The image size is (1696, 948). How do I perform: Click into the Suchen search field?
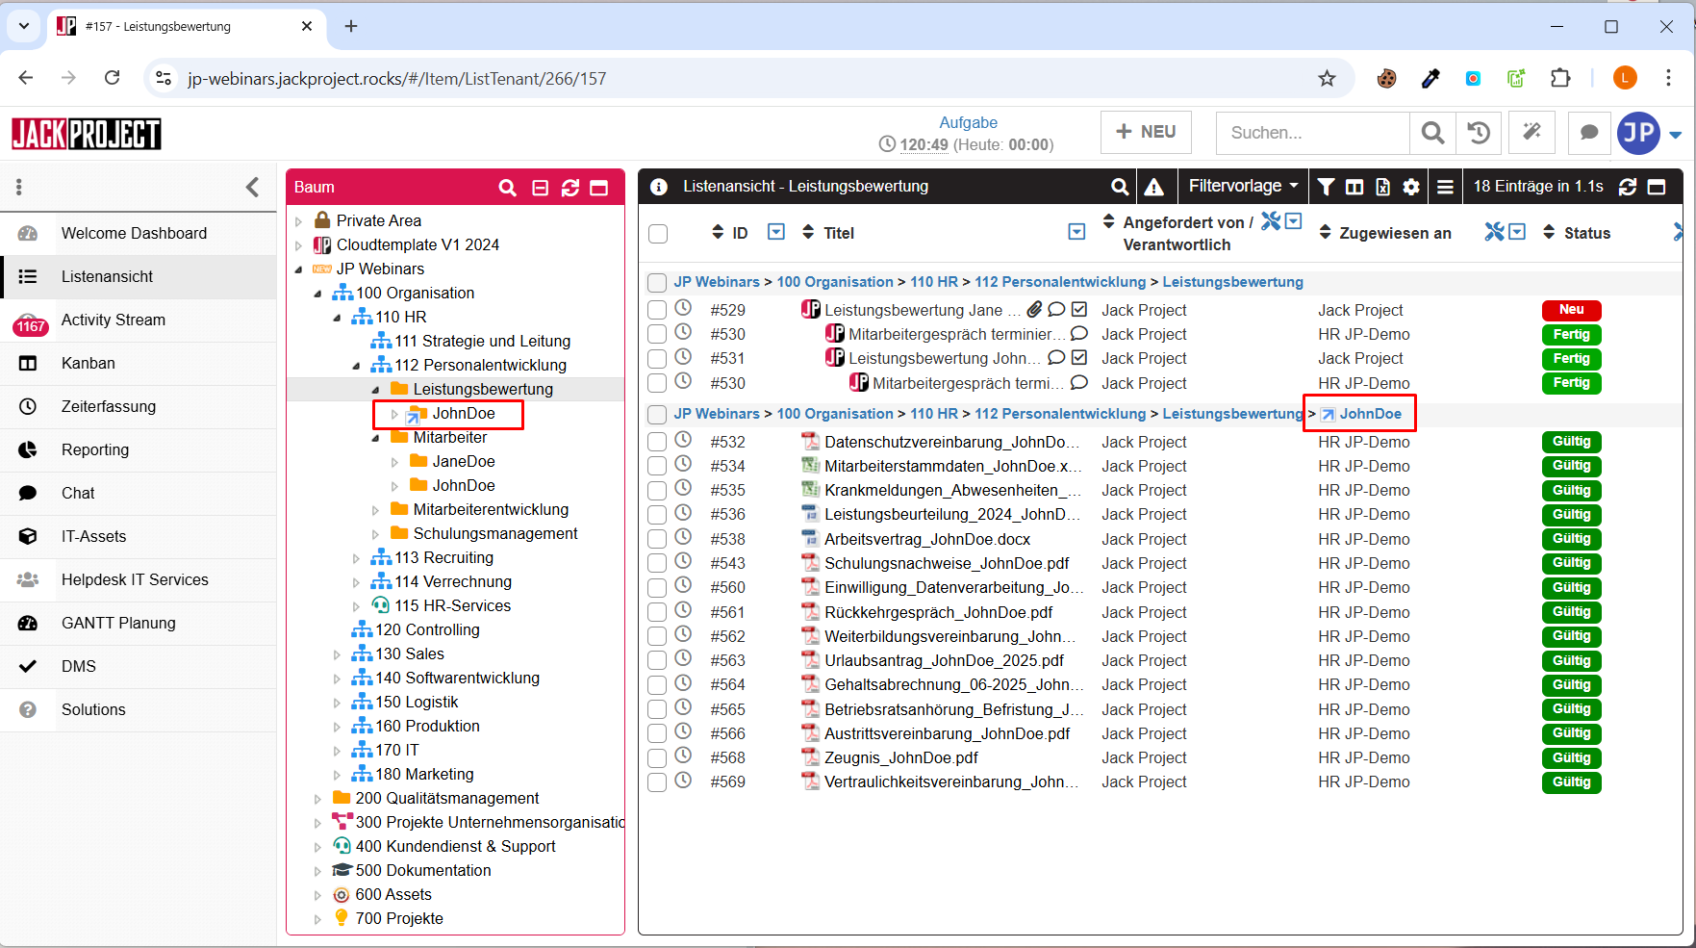click(1312, 133)
